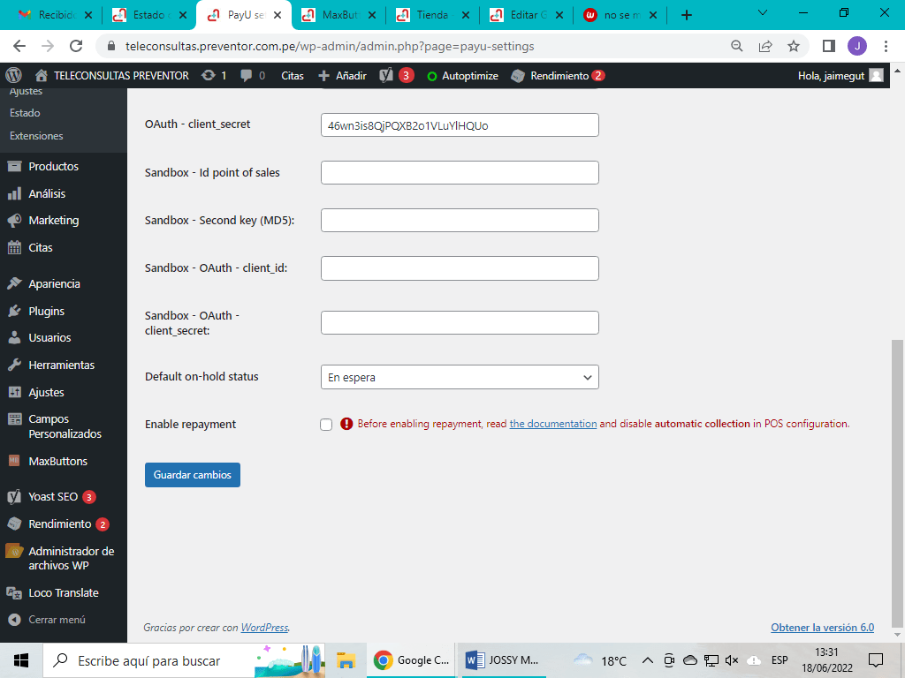The image size is (905, 678).
Task: Switch to the MaxButtons browser tab
Action: (x=339, y=15)
